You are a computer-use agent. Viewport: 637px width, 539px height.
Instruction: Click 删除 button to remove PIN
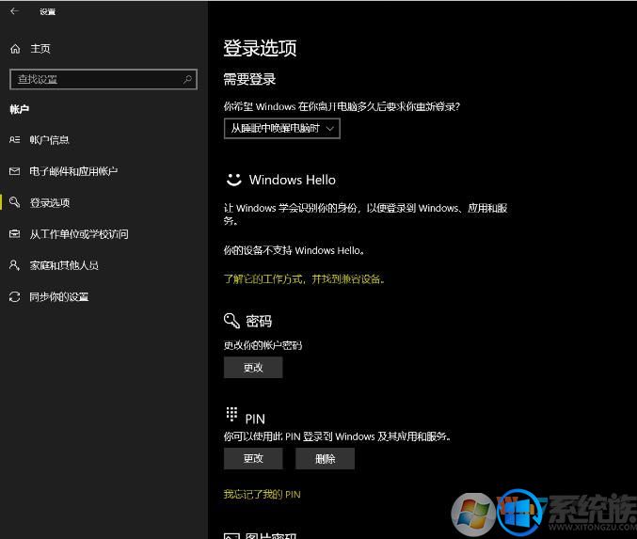tap(325, 459)
